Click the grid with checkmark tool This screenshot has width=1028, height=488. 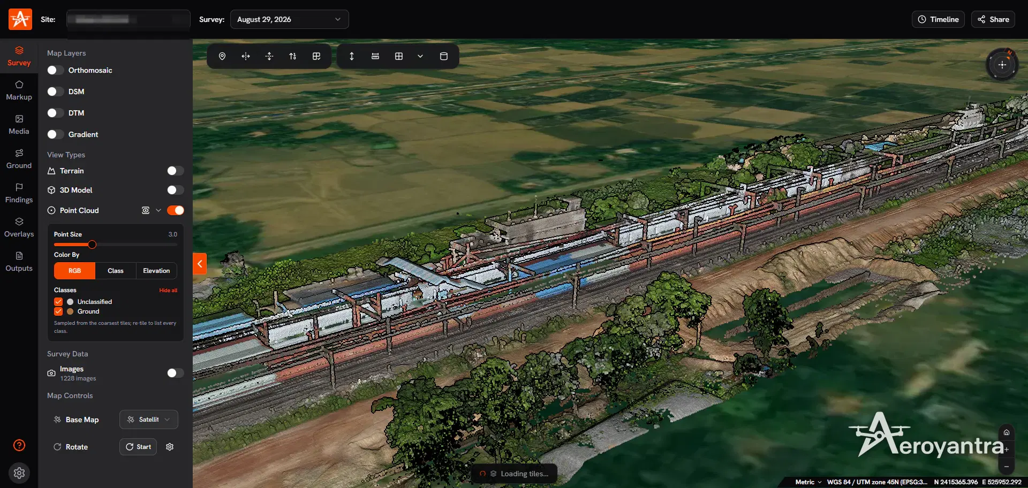pos(316,56)
